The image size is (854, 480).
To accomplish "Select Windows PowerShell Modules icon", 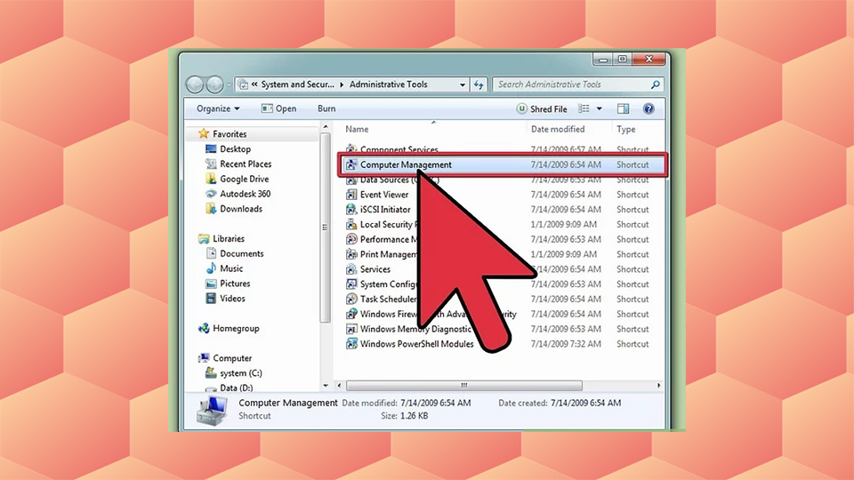I will coord(351,344).
